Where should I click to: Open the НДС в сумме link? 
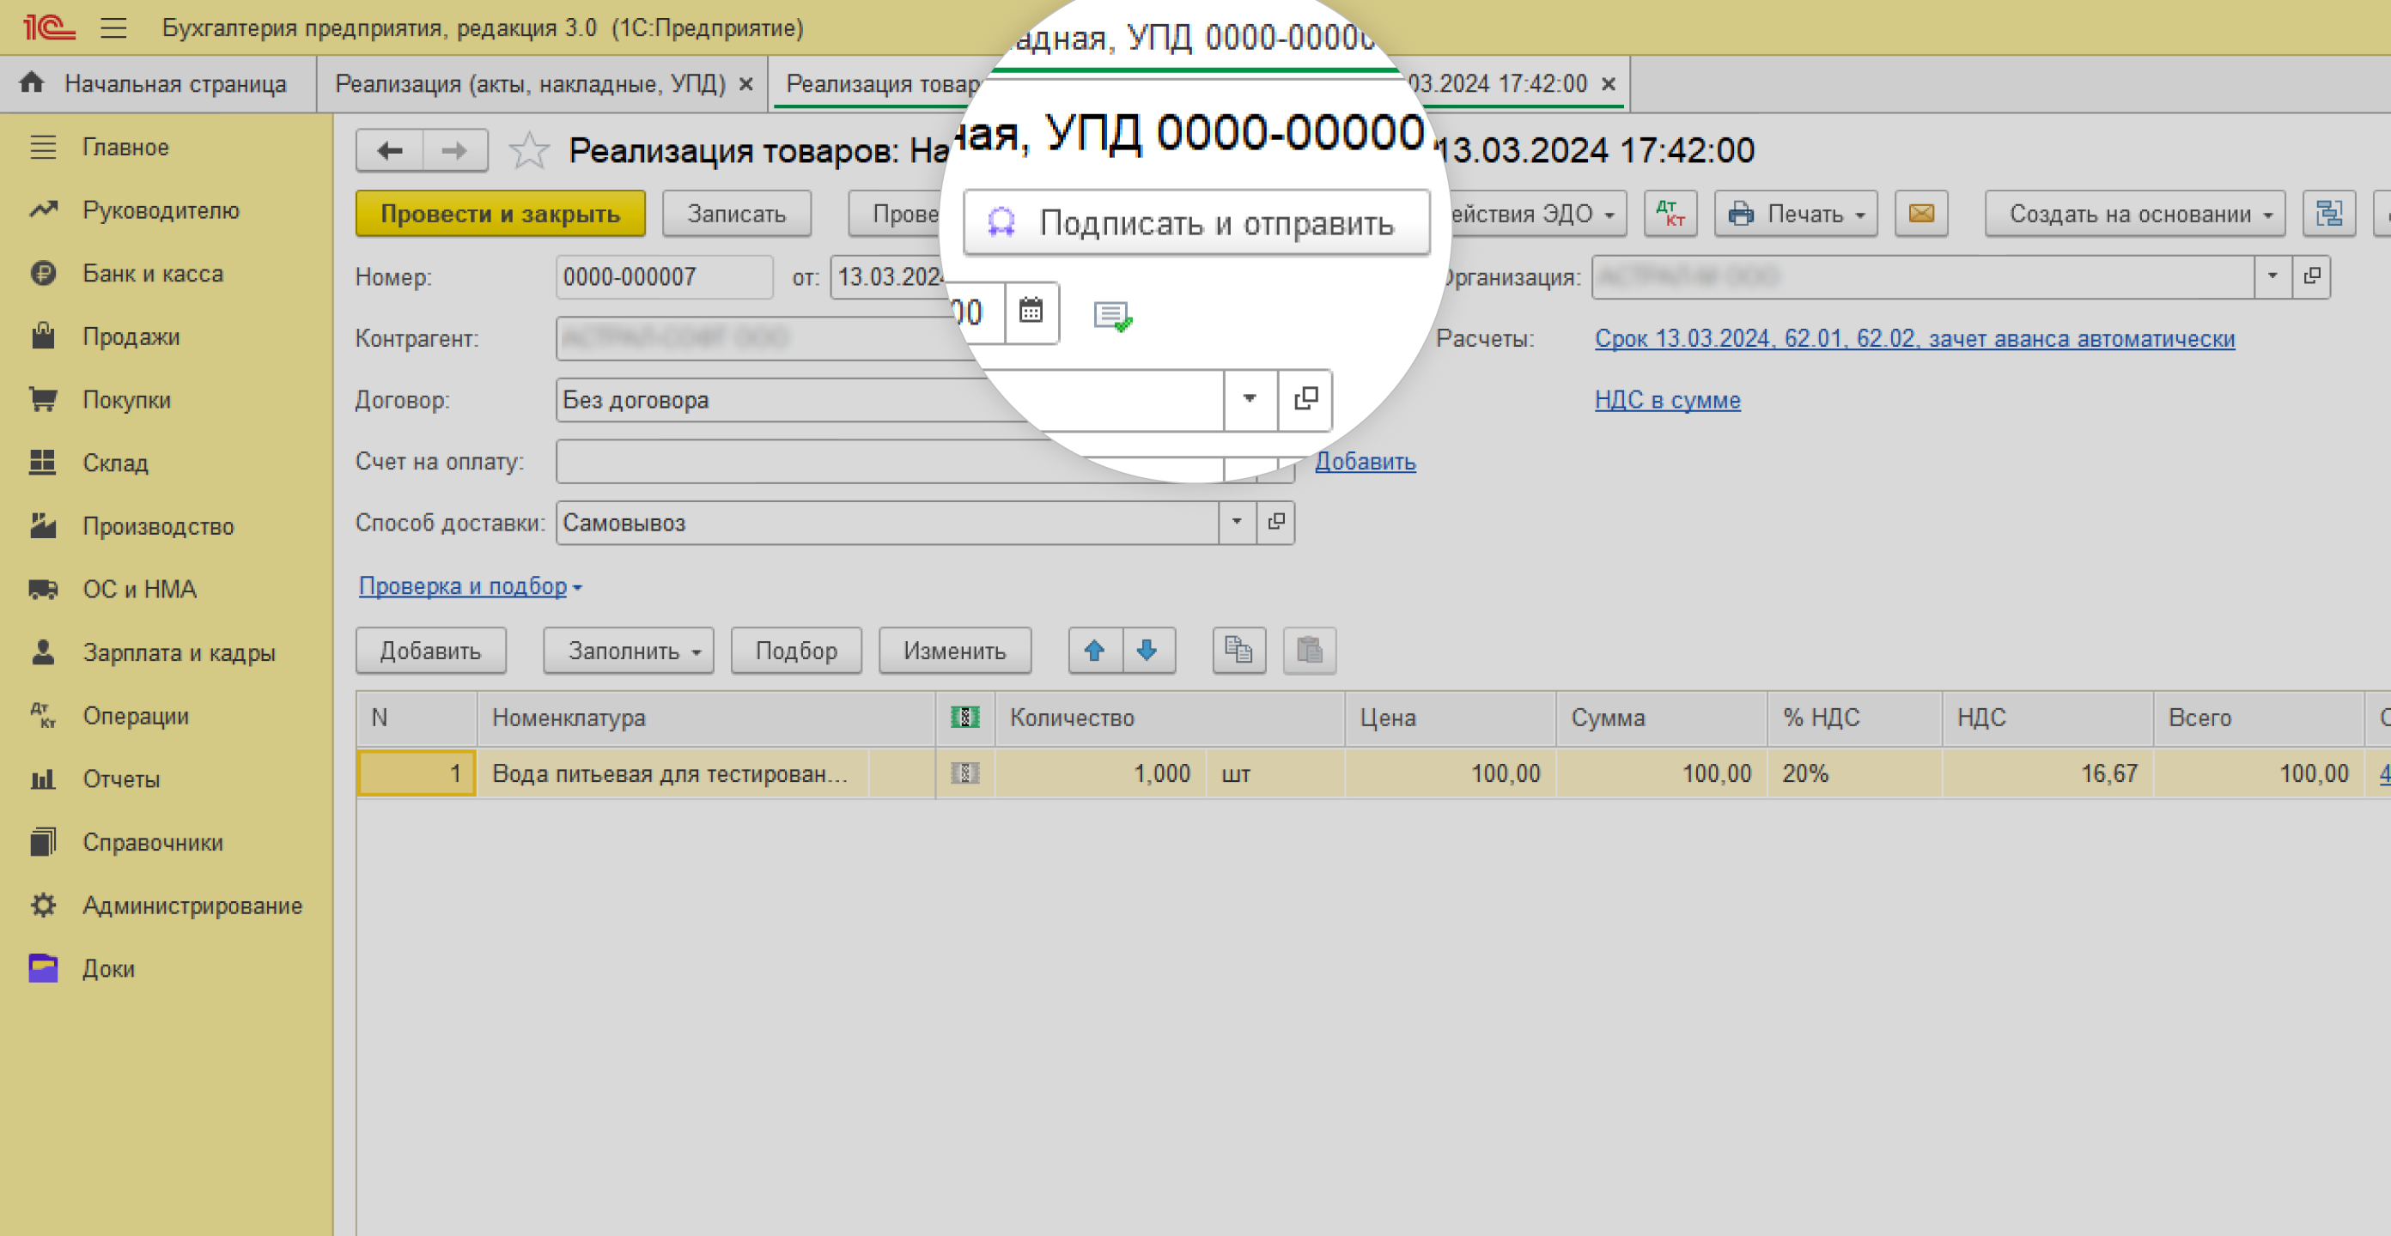tap(1667, 400)
